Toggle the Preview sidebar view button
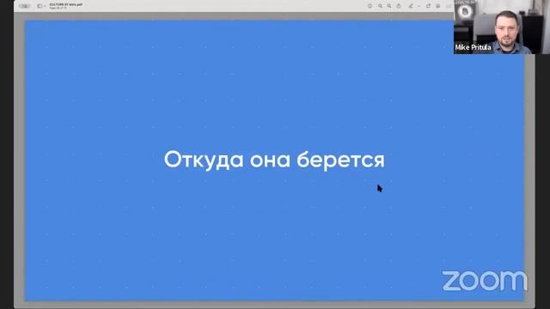Image resolution: width=550 pixels, height=309 pixels. (40, 6)
